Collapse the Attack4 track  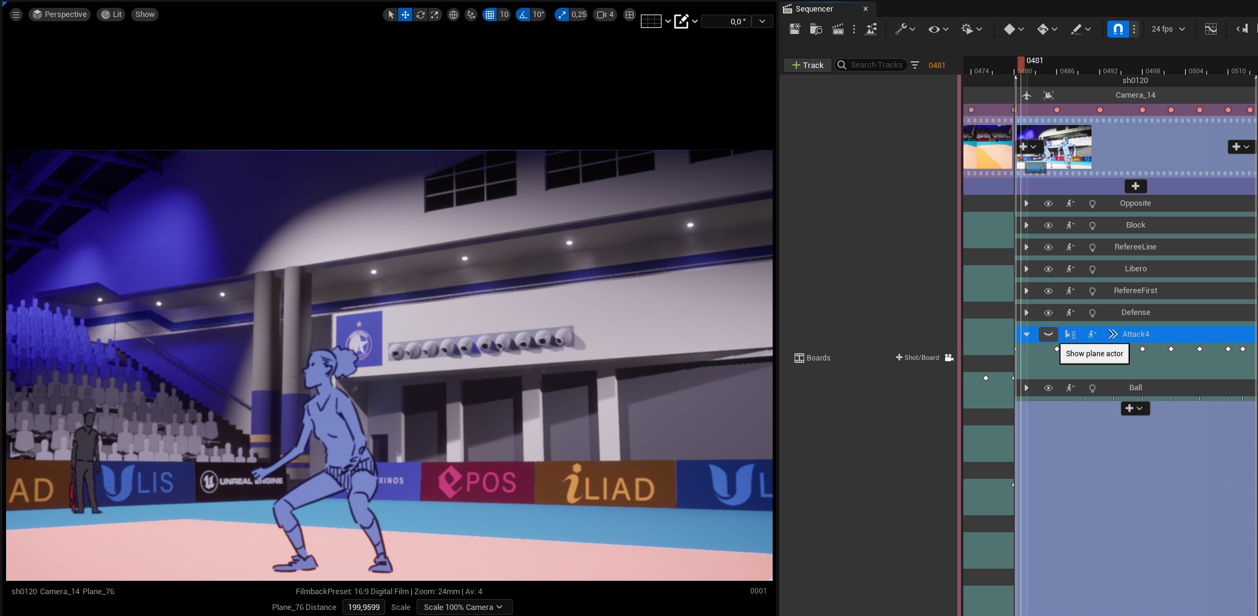tap(1027, 334)
